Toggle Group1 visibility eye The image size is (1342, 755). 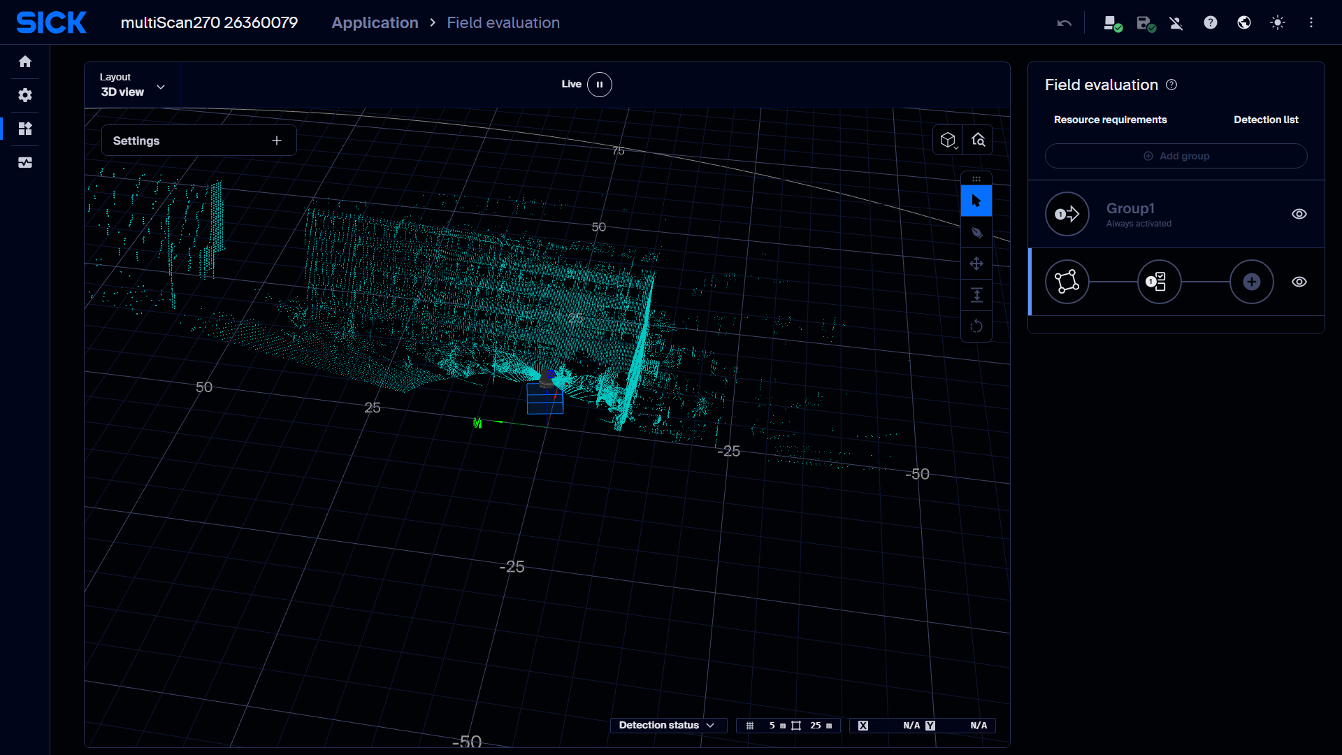[1299, 214]
